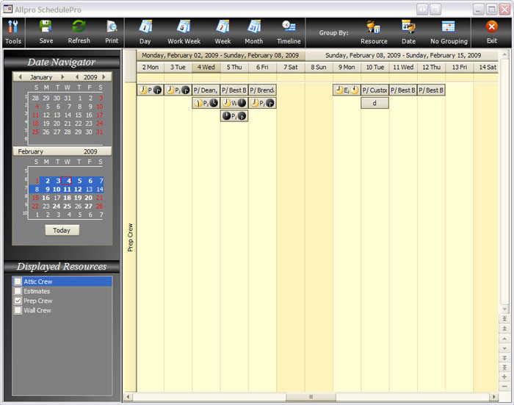Open the P/ Custo appointment on 10 Tue
This screenshot has height=405, width=514.
click(374, 90)
